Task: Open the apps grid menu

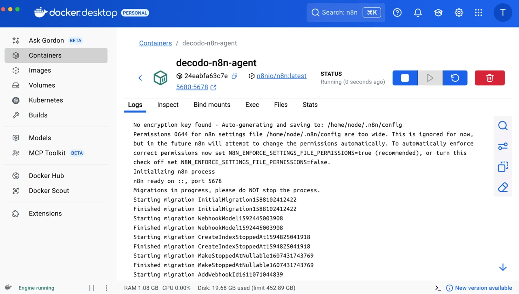Action: pyautogui.click(x=478, y=13)
